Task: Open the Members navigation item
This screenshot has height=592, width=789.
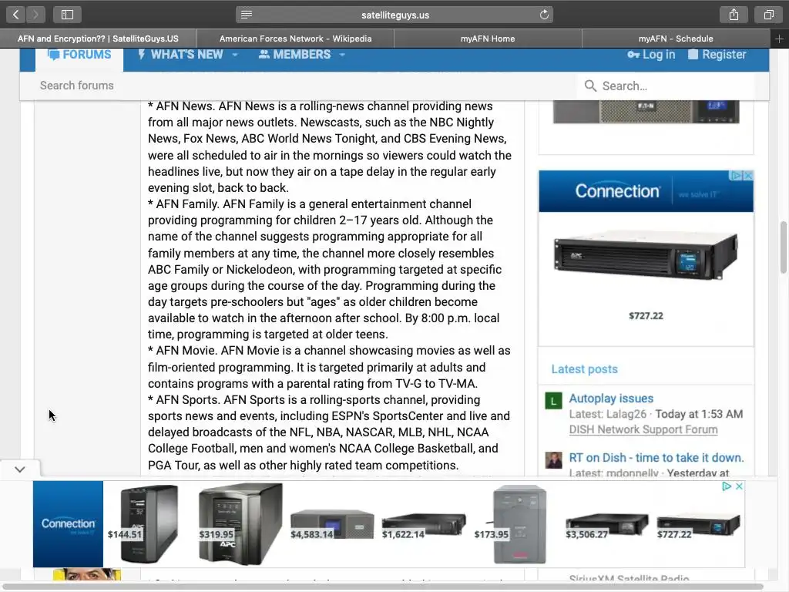Action: tap(294, 55)
